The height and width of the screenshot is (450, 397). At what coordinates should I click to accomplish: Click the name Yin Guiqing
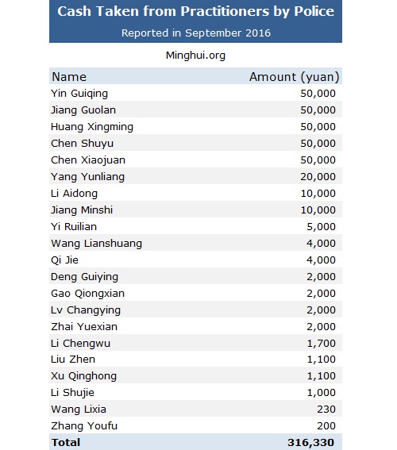click(x=79, y=94)
